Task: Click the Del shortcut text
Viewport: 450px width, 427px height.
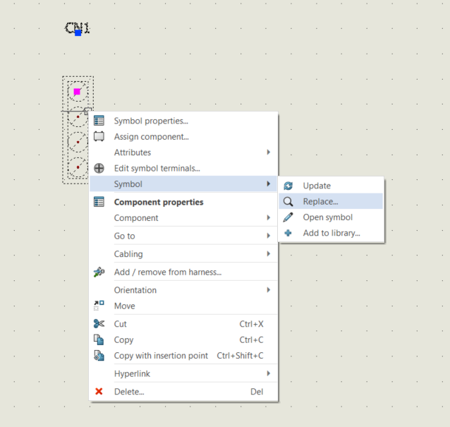Action: [257, 392]
